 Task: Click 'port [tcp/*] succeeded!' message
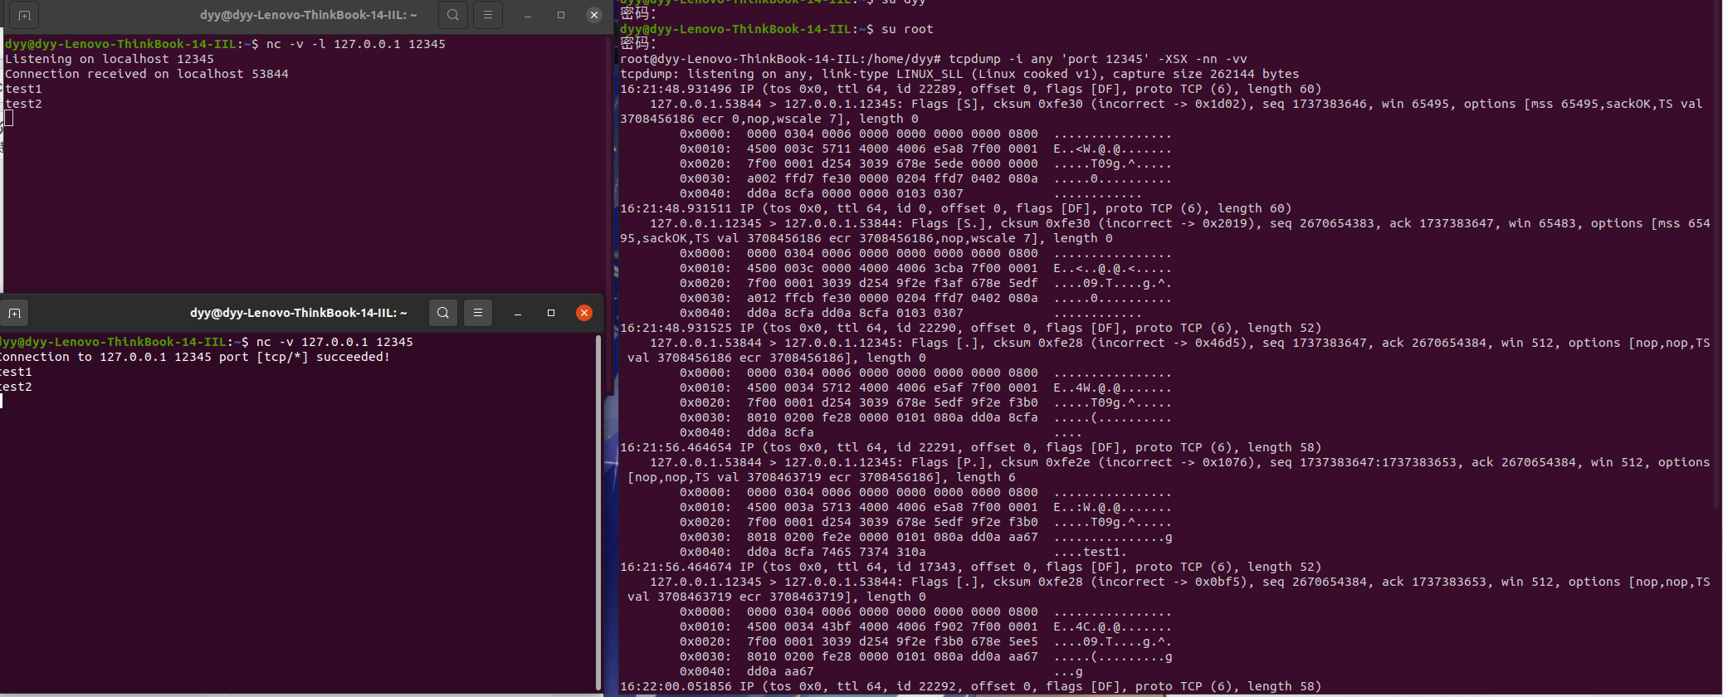point(305,357)
